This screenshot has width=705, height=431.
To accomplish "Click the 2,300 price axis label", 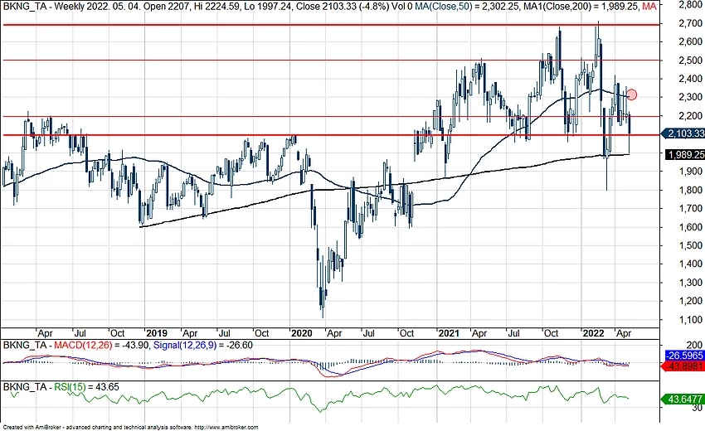I will pos(690,97).
